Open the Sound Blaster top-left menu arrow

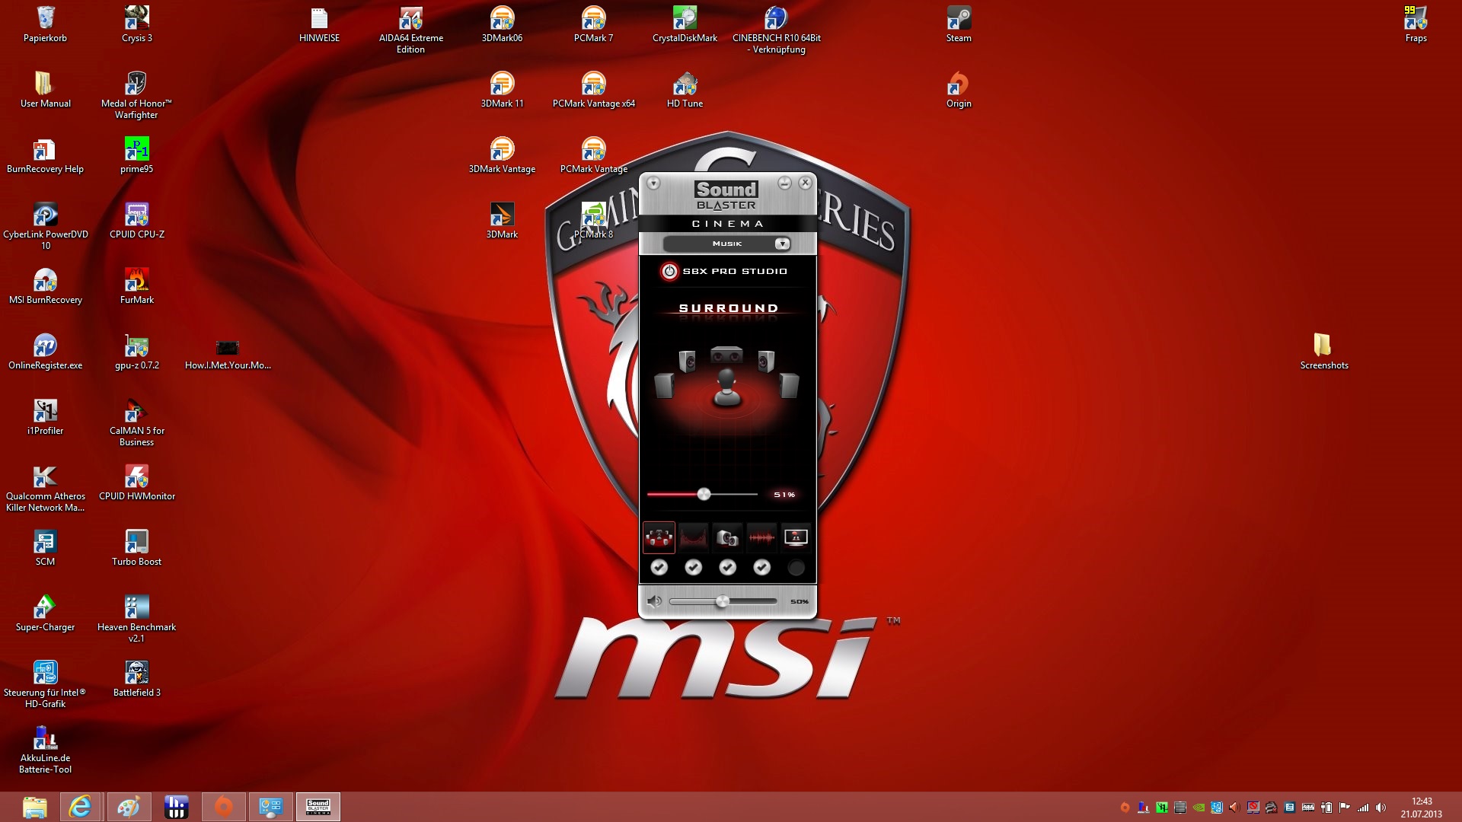point(653,183)
